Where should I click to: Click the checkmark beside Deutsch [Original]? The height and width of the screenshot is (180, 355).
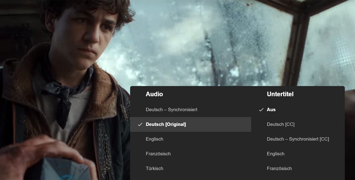[x=140, y=125]
